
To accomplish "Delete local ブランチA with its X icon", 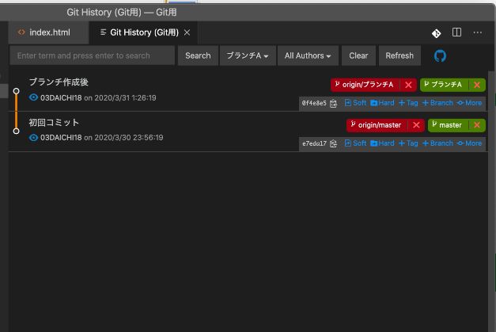I will (x=477, y=85).
